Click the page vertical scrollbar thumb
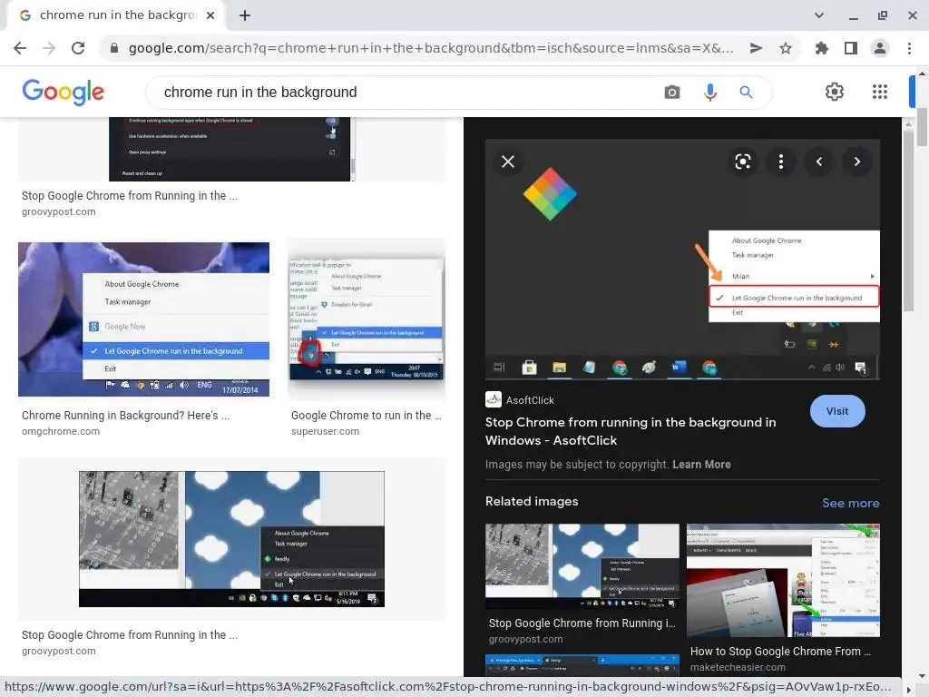The image size is (929, 697). pos(922,127)
